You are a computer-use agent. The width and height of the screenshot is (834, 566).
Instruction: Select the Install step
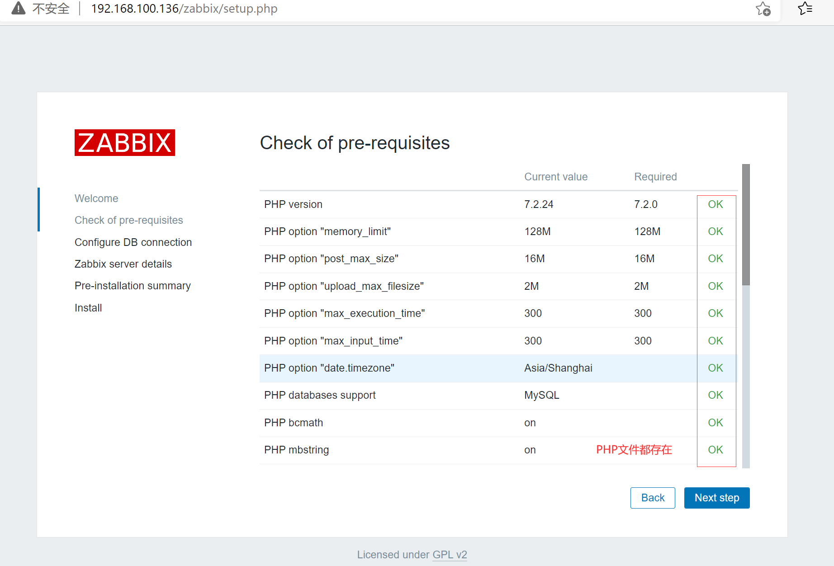click(x=88, y=307)
